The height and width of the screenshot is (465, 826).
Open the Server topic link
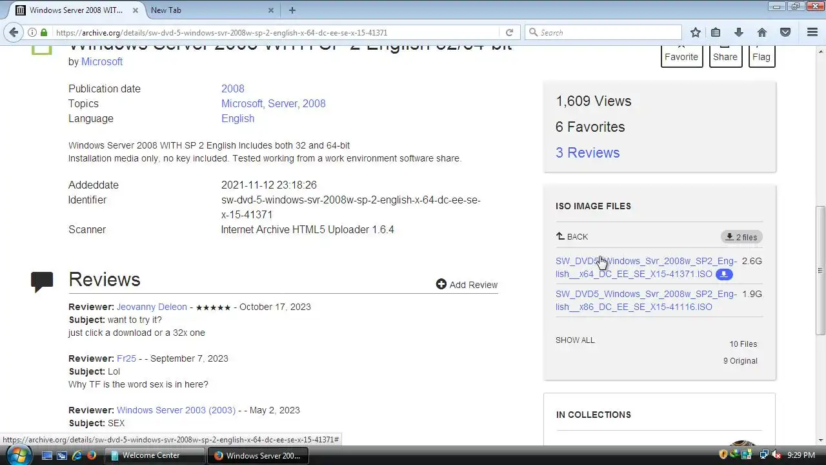pos(283,103)
